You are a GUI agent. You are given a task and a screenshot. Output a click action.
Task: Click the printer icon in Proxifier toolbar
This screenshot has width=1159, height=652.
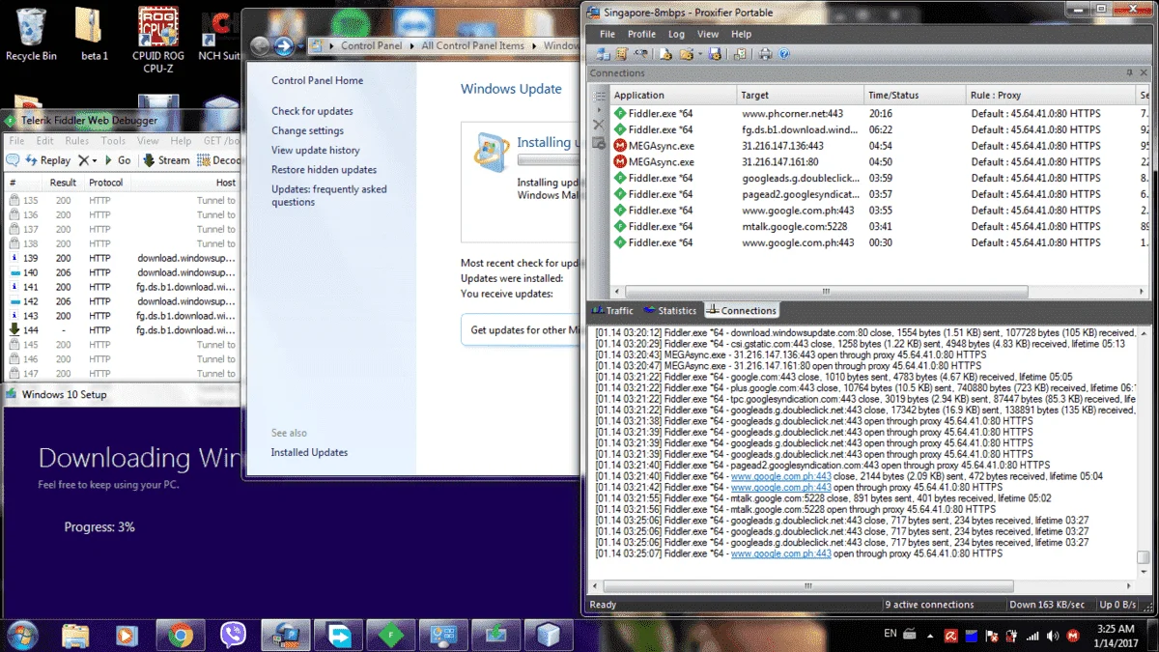[x=765, y=54]
